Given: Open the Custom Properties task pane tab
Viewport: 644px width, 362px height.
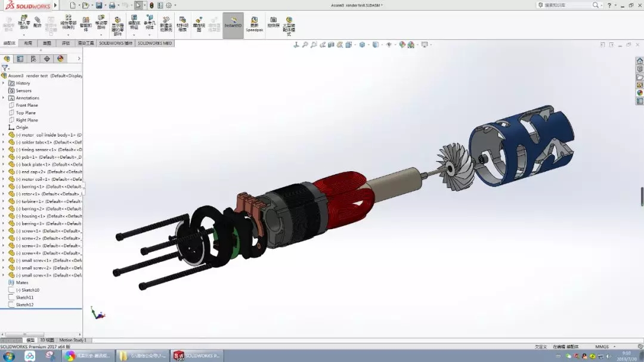Looking at the screenshot, I should pyautogui.click(x=639, y=101).
